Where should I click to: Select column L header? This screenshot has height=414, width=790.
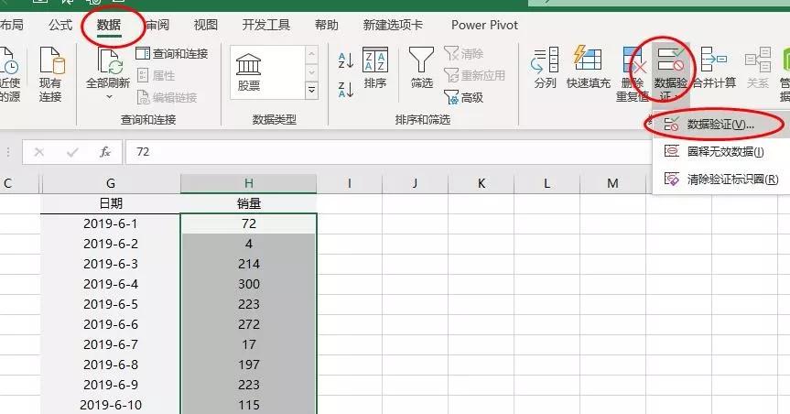(x=547, y=183)
